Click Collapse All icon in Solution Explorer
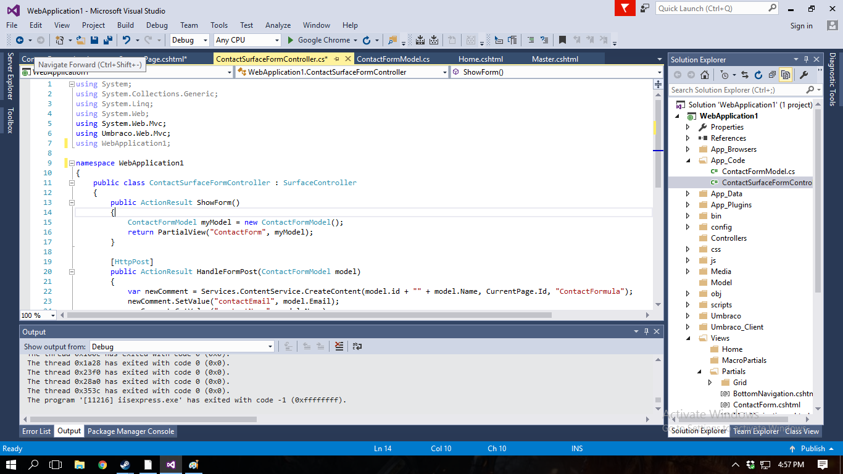The height and width of the screenshot is (474, 843). pyautogui.click(x=772, y=75)
